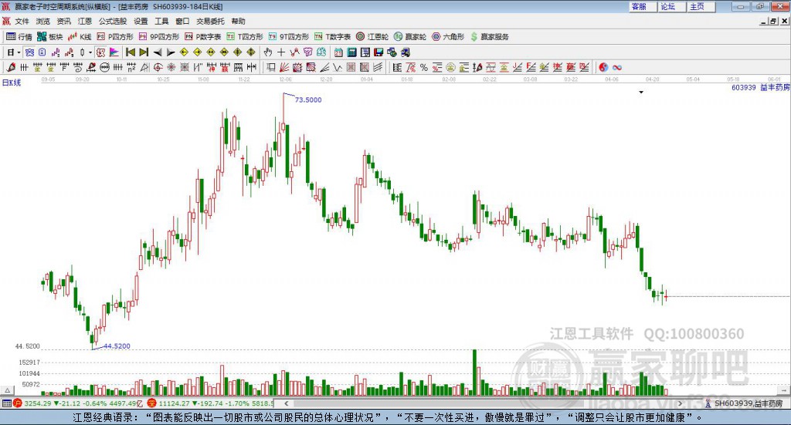The width and height of the screenshot is (791, 425).
Task: Select the hand pan tool
Action: (268, 52)
